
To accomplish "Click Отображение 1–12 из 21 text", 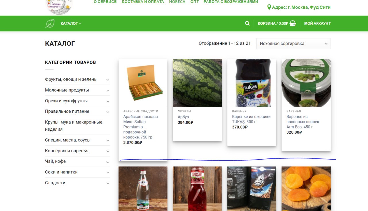I will [225, 43].
